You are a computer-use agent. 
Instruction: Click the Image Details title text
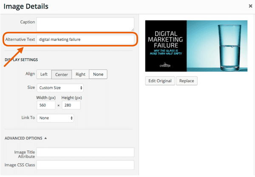[x=26, y=6]
